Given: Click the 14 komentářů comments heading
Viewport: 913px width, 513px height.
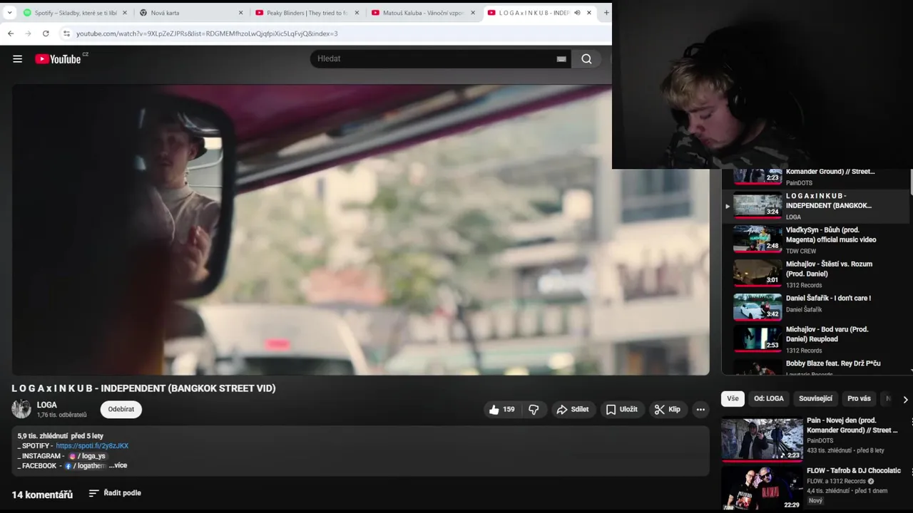Looking at the screenshot, I should 42,494.
